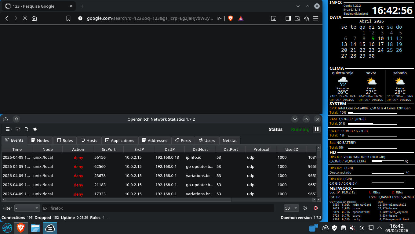Pause OpenSnitch interception with the pause button

pos(317,129)
